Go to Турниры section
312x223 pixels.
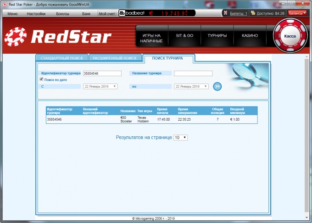coord(217,36)
